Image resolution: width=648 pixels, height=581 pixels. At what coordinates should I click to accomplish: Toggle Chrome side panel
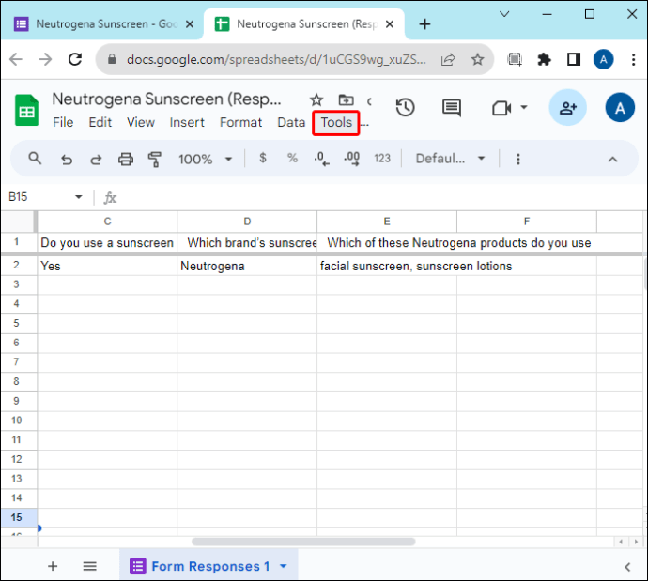pos(574,60)
